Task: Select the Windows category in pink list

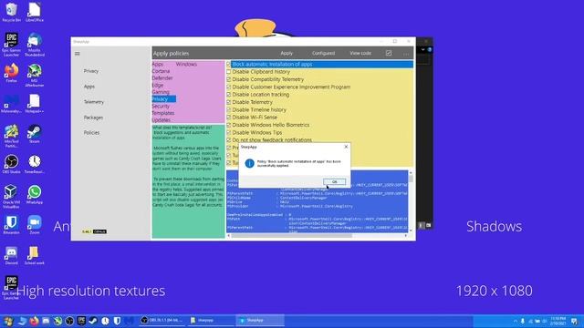Action: click(186, 64)
